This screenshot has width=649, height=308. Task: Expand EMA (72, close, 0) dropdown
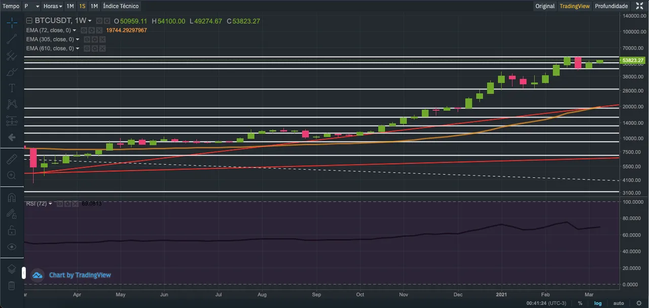pyautogui.click(x=75, y=30)
